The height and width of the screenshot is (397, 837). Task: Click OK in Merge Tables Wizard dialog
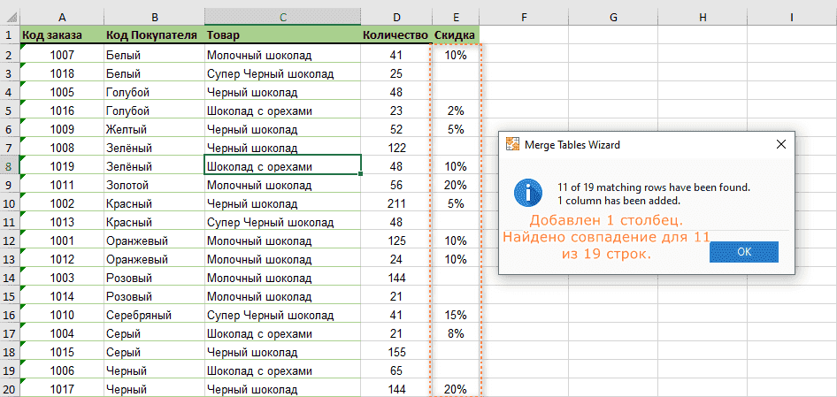[743, 252]
